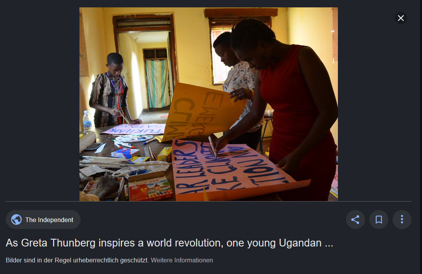Share this image result
This screenshot has height=274, width=422.
[355, 220]
